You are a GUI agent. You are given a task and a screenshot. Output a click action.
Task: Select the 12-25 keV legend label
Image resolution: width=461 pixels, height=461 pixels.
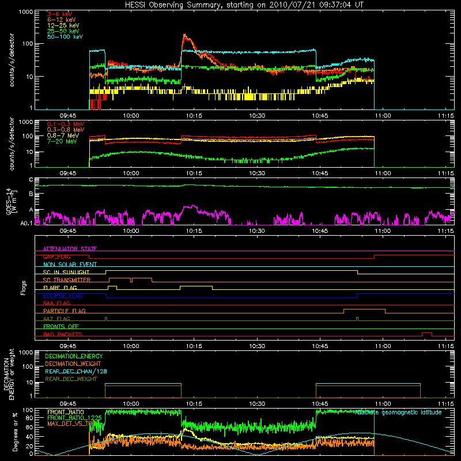pos(63,25)
